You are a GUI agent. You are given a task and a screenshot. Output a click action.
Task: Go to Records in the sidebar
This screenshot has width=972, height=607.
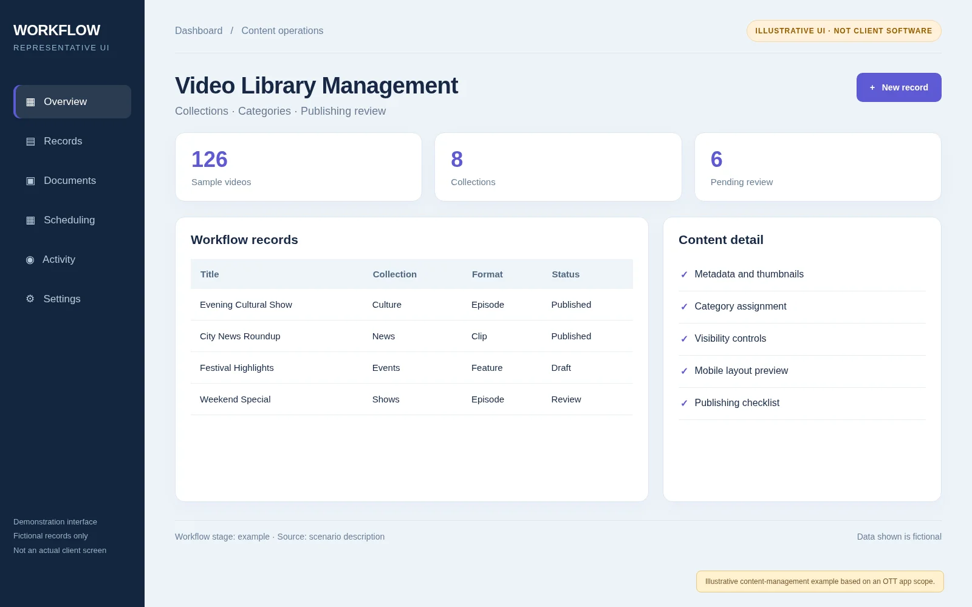point(72,141)
